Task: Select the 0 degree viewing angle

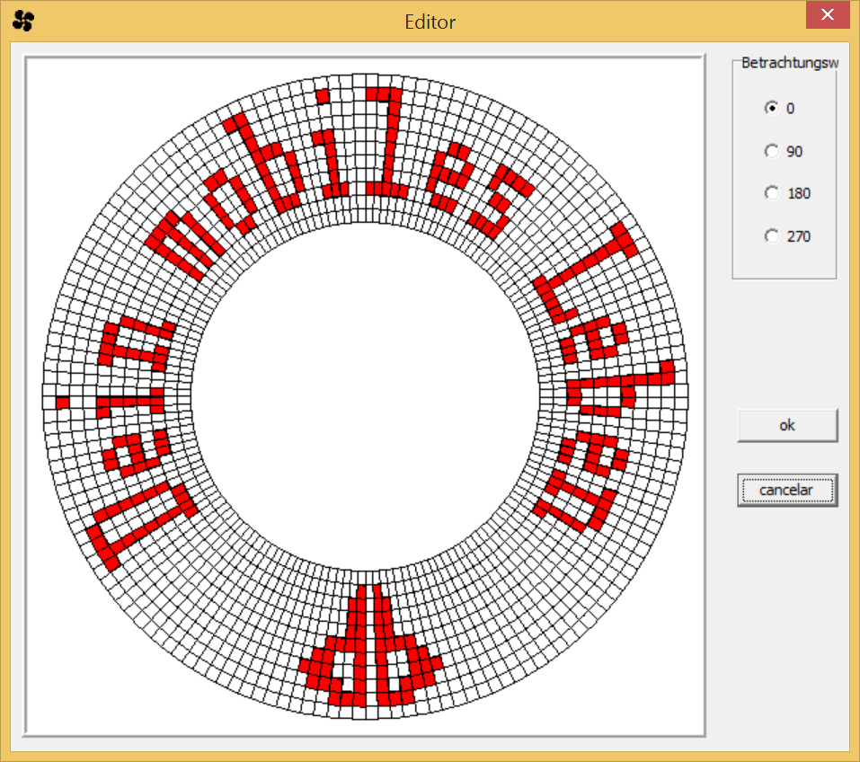Action: tap(772, 108)
